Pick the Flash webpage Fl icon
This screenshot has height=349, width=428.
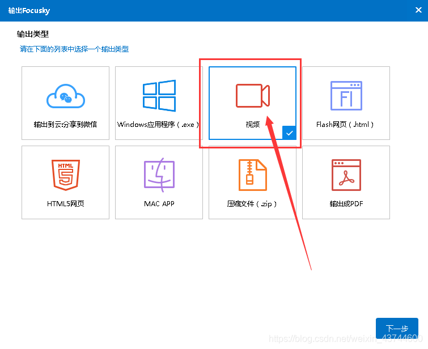tap(346, 96)
